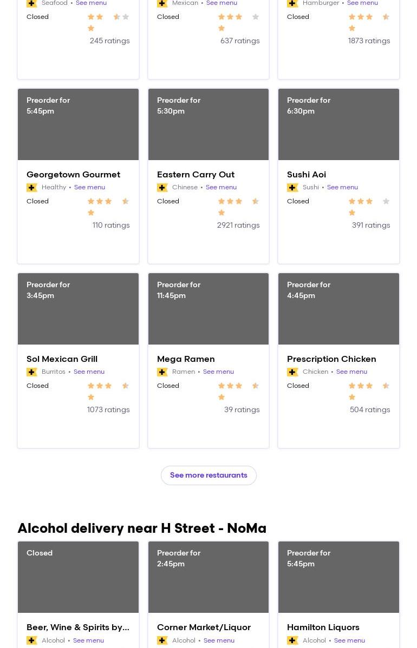This screenshot has height=648, width=417.
Task: Click Grubhub+ badge icon beside Sol Mexican Grill's Burritos tag
Action: [x=32, y=372]
